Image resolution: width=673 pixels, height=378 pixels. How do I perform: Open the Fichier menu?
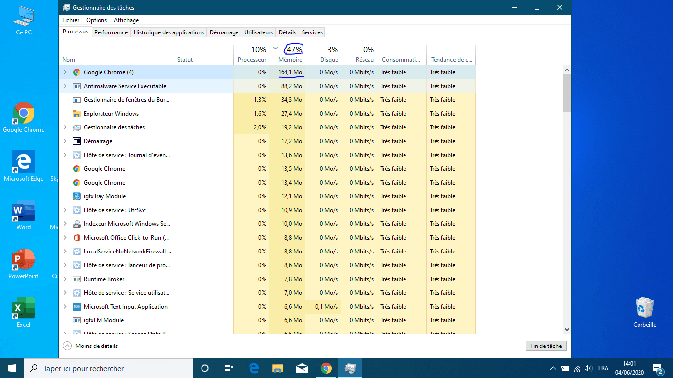click(x=71, y=20)
